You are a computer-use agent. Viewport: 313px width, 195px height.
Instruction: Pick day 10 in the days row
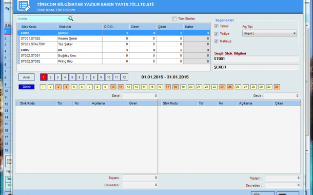coord(113,87)
